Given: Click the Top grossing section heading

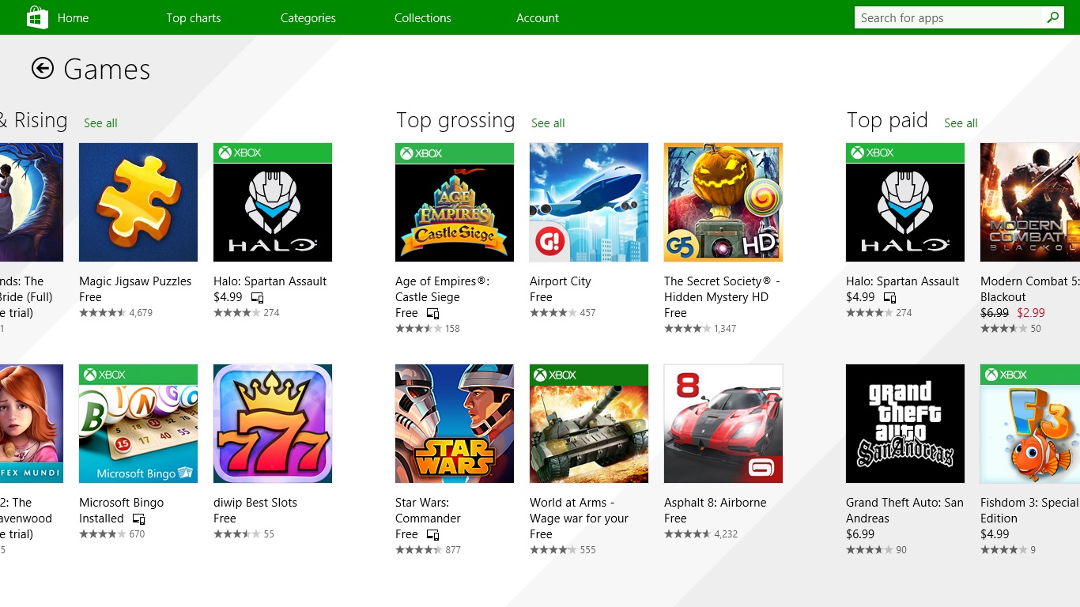Looking at the screenshot, I should coord(455,120).
